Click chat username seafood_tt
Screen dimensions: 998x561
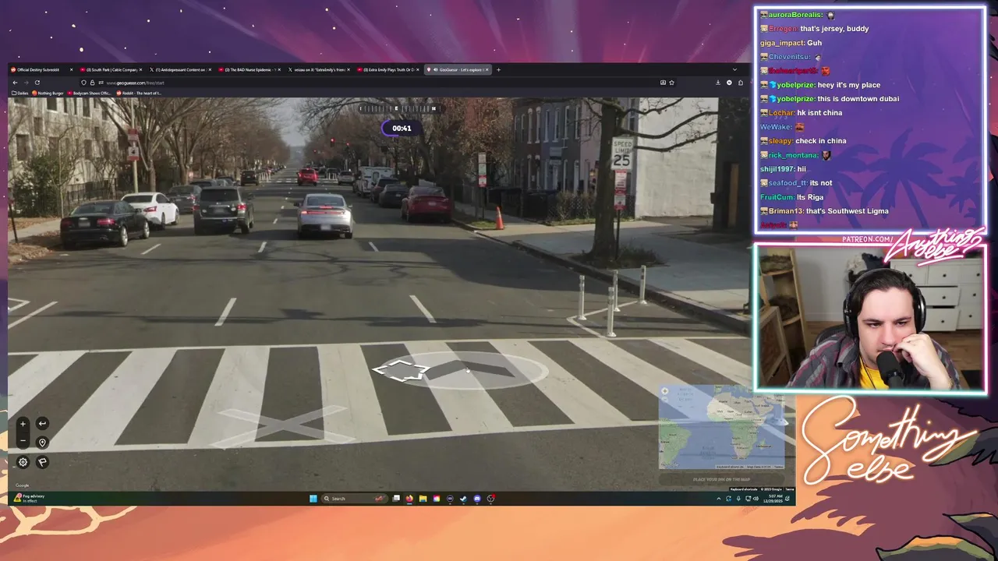787,183
